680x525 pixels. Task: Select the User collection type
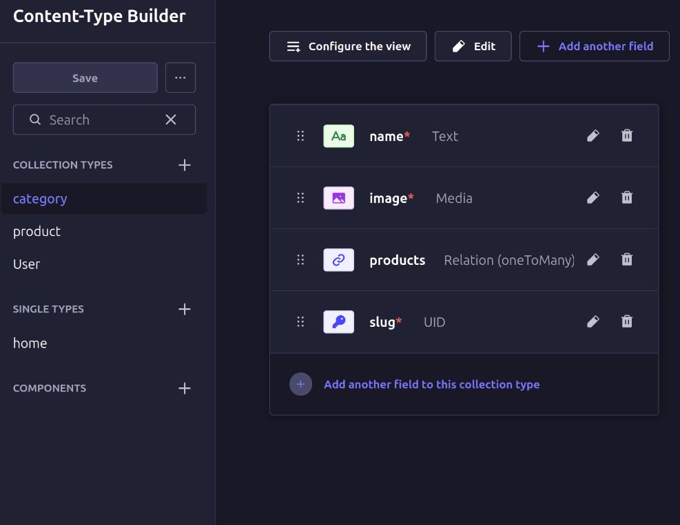click(x=27, y=264)
